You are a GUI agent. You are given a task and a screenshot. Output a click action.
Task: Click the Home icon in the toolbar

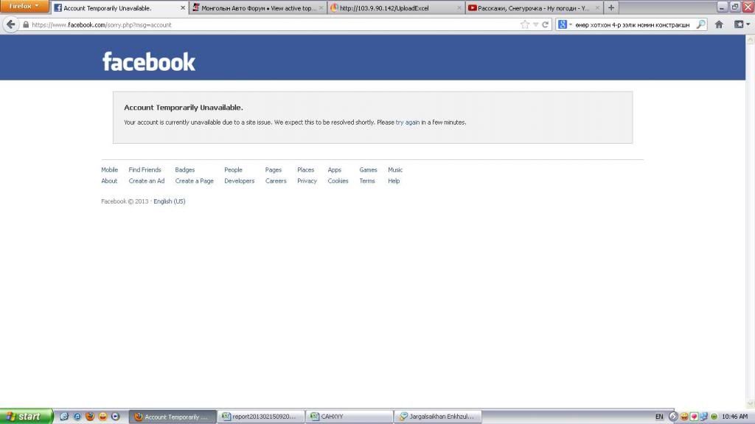pyautogui.click(x=719, y=24)
